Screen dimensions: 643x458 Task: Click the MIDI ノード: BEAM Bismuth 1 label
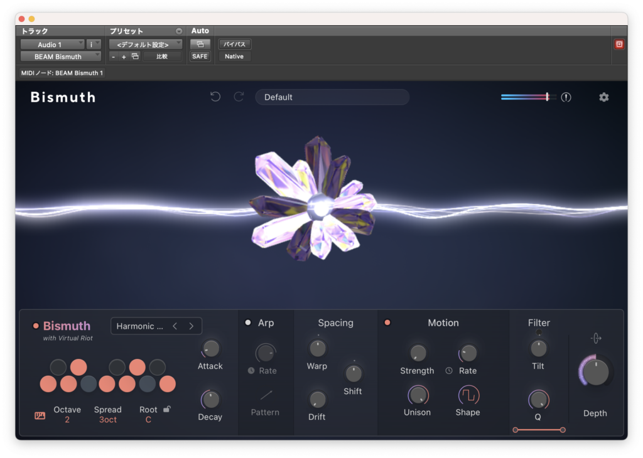62,73
